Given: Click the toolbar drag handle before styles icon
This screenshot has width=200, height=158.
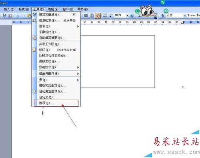Looking at the screenshot, I should (159, 16).
